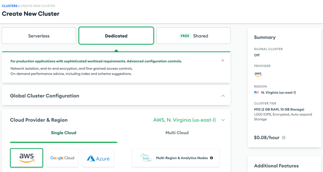The image size is (323, 172).
Task: Click the Multi-Region & Analytics Nodes button
Action: [x=175, y=158]
